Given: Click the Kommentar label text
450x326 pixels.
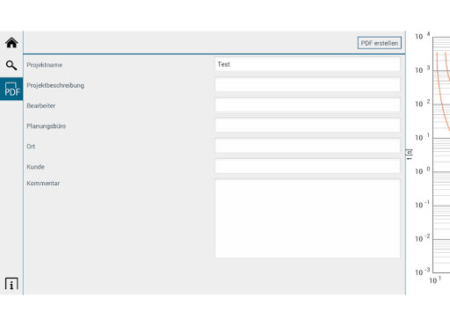Looking at the screenshot, I should coord(43,184).
